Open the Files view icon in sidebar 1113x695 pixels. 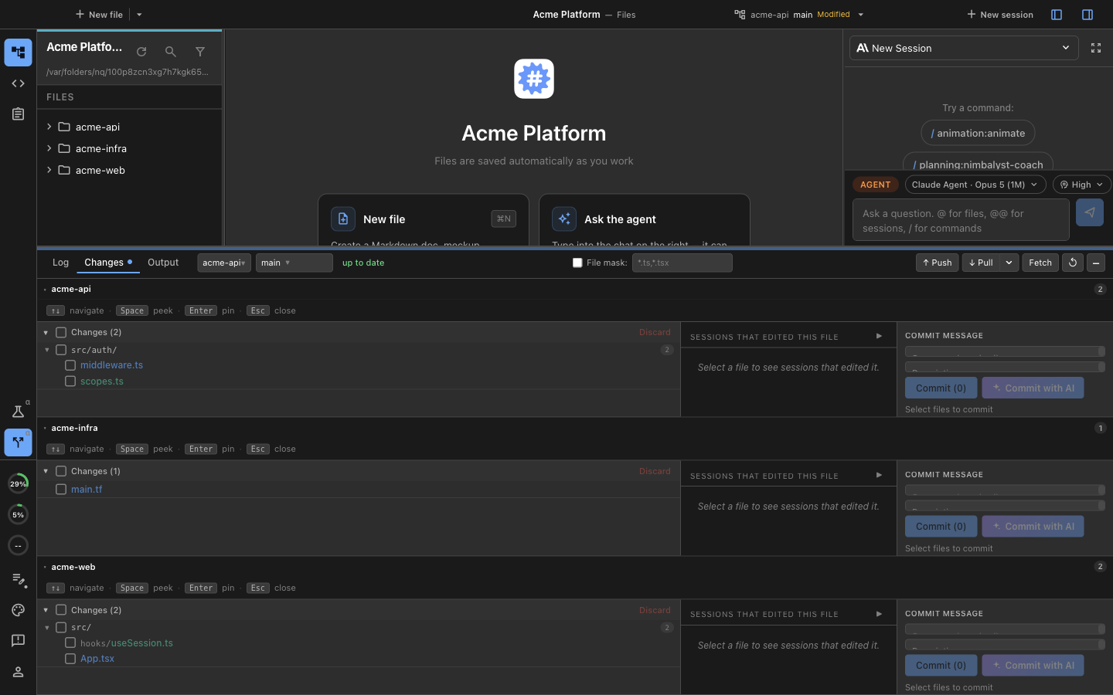[x=18, y=53]
